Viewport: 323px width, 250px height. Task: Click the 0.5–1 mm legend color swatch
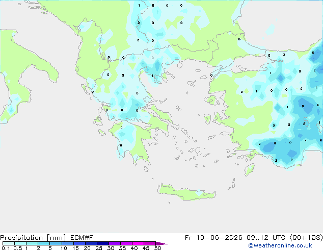point(20,243)
